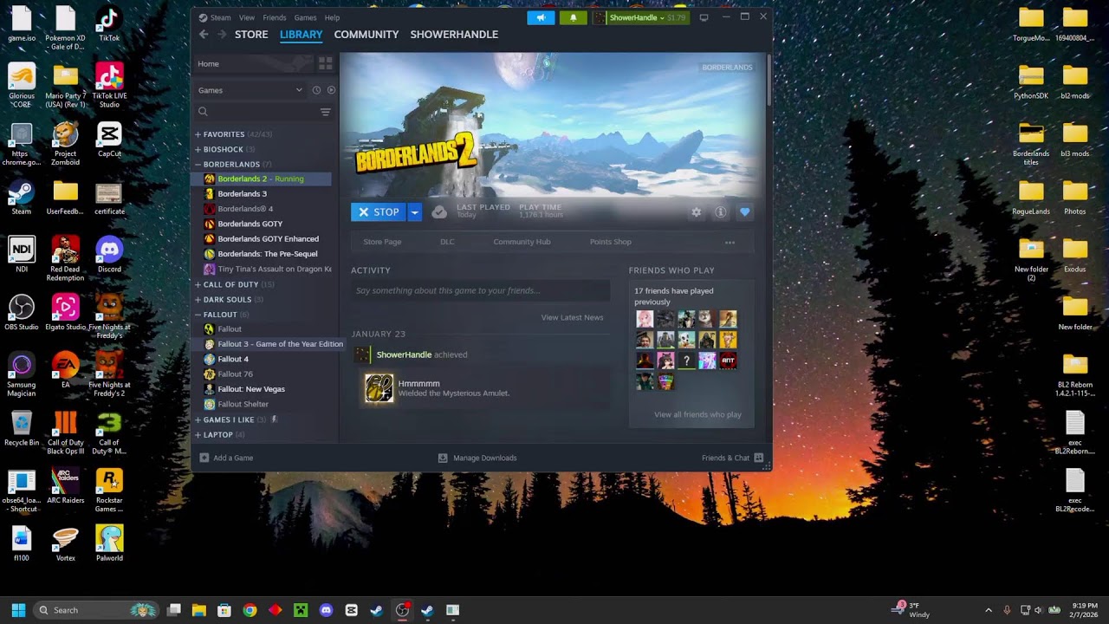
Task: Collapse the BORDERLANDS collection
Action: coord(198,164)
